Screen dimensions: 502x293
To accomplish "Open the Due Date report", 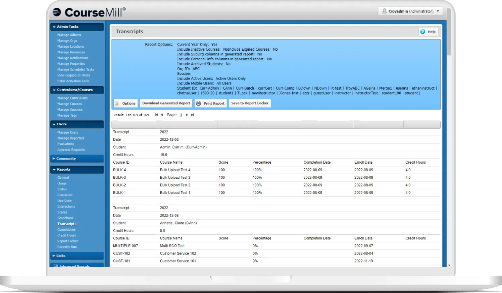I will pos(64,201).
